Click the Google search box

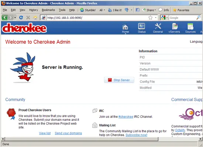point(182,18)
